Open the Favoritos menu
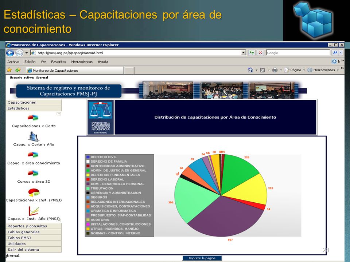350x262 pixels. (x=58, y=62)
